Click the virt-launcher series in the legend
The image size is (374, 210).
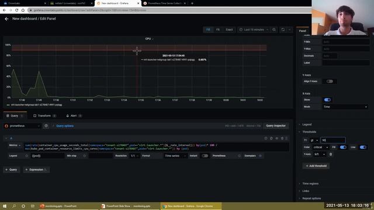(36, 105)
